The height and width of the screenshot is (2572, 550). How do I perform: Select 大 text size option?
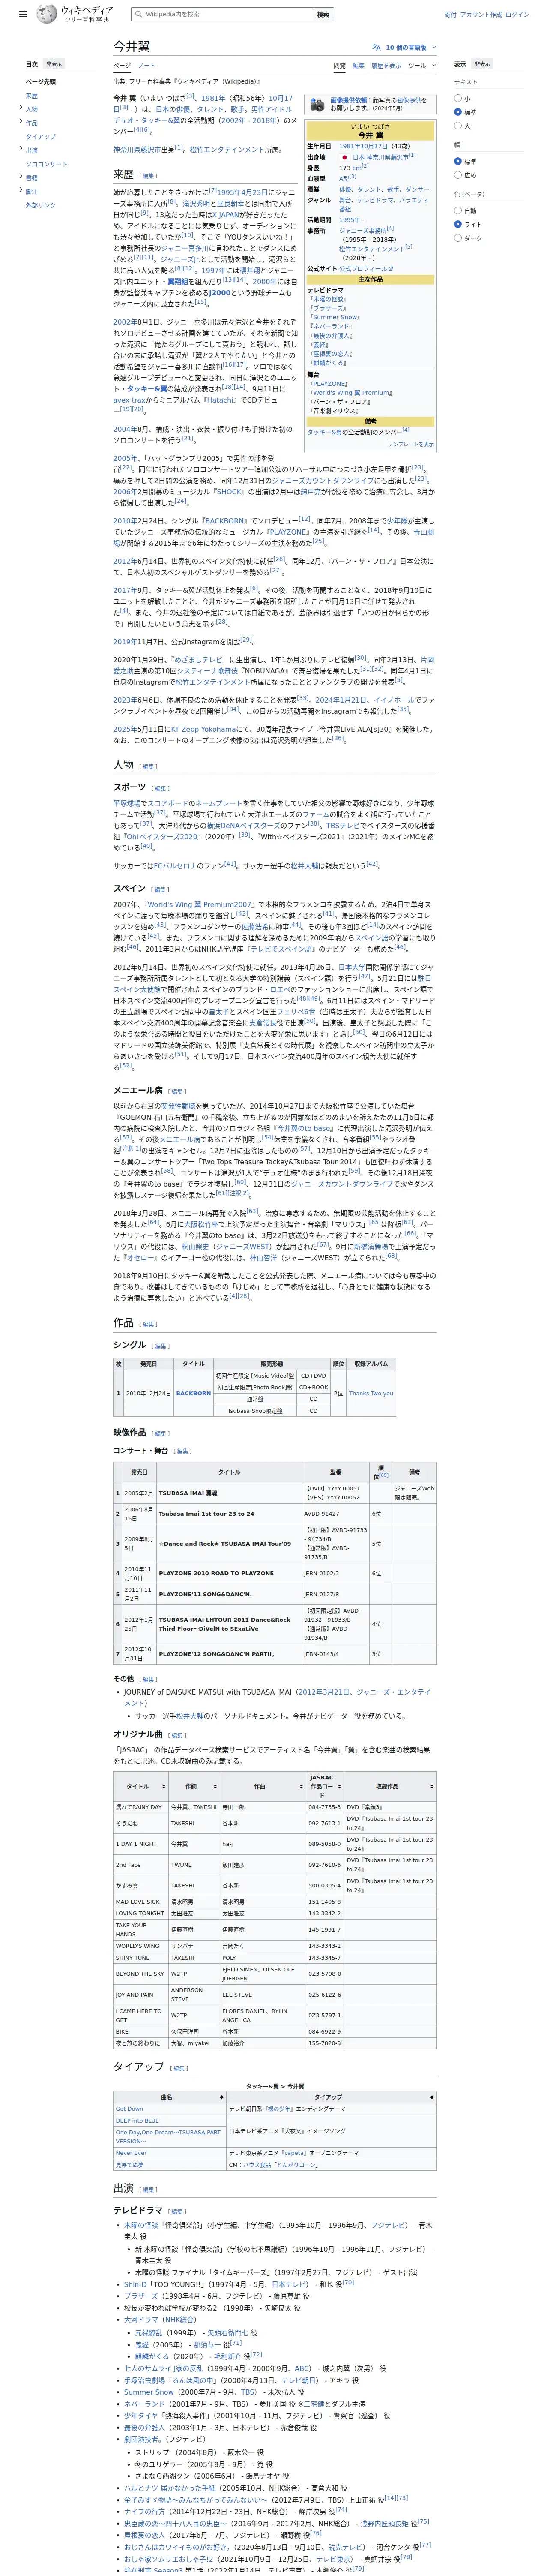458,126
